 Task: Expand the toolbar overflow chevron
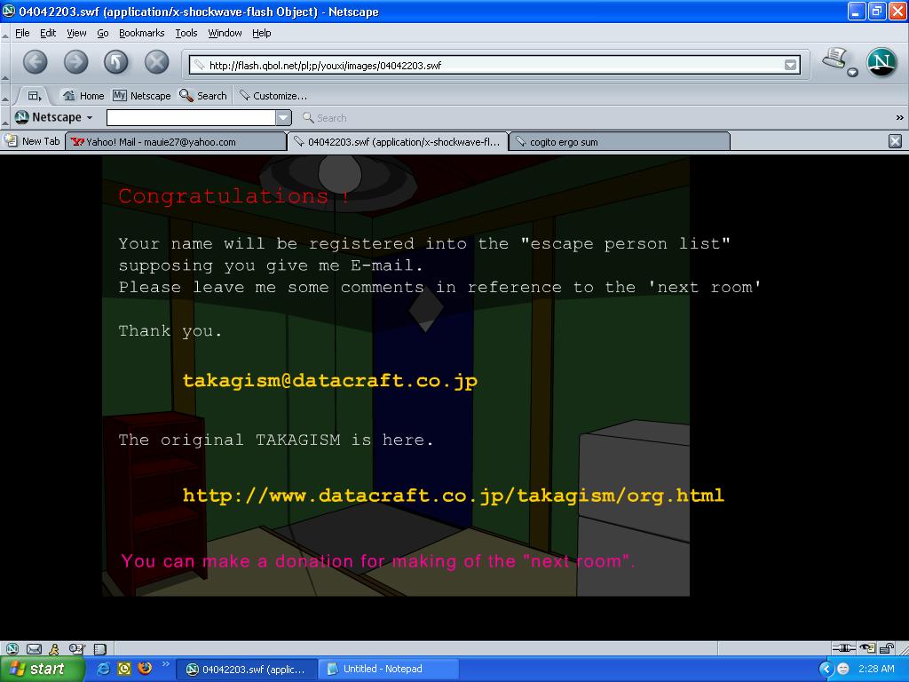899,118
